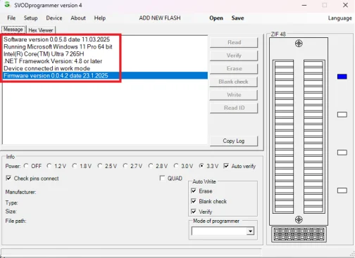Enable the QUAD checkbox

click(162, 178)
